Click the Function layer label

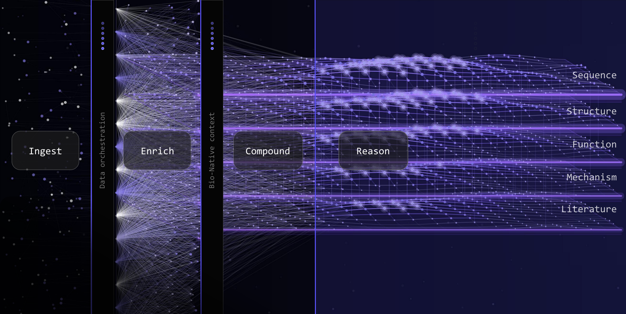coord(594,144)
